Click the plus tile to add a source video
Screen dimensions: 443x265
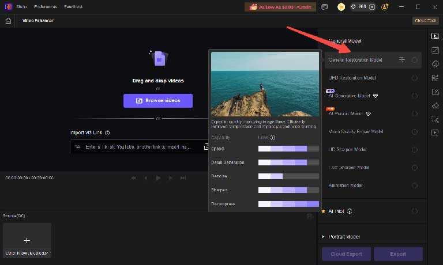pos(27,240)
